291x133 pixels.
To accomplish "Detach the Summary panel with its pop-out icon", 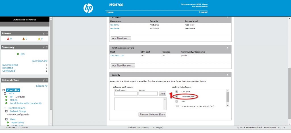I will click(x=44, y=47).
